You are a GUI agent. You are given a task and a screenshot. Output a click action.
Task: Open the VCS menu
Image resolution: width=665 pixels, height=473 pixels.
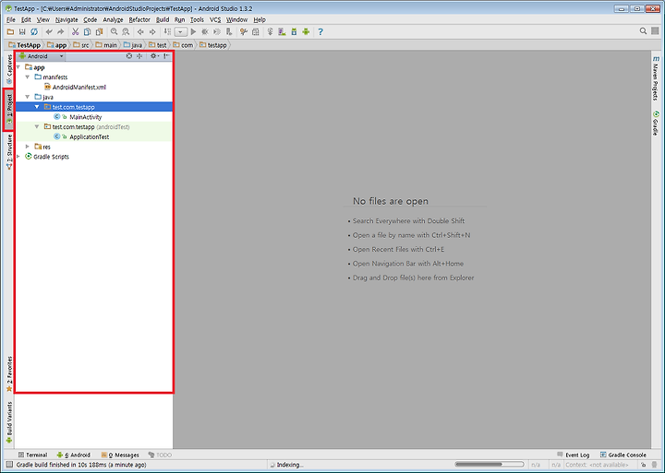[x=215, y=19]
